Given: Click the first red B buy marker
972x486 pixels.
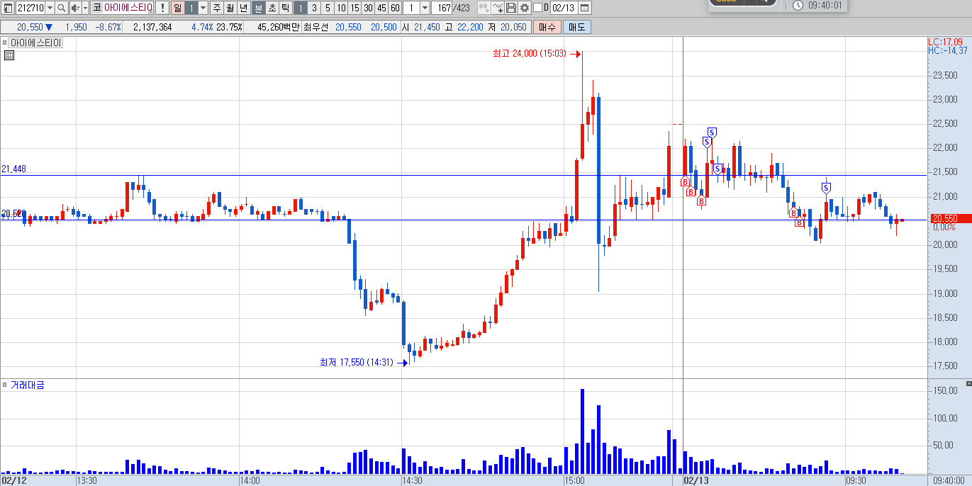Looking at the screenshot, I should click(x=686, y=182).
